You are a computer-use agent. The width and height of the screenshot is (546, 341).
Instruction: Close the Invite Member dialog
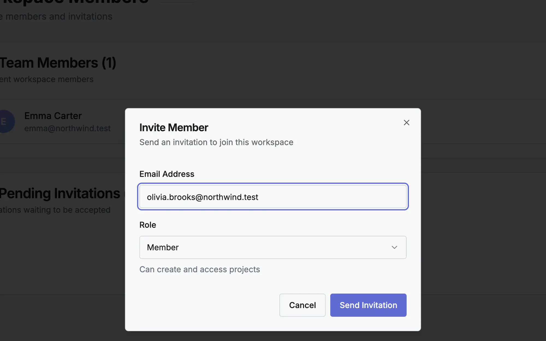point(406,122)
